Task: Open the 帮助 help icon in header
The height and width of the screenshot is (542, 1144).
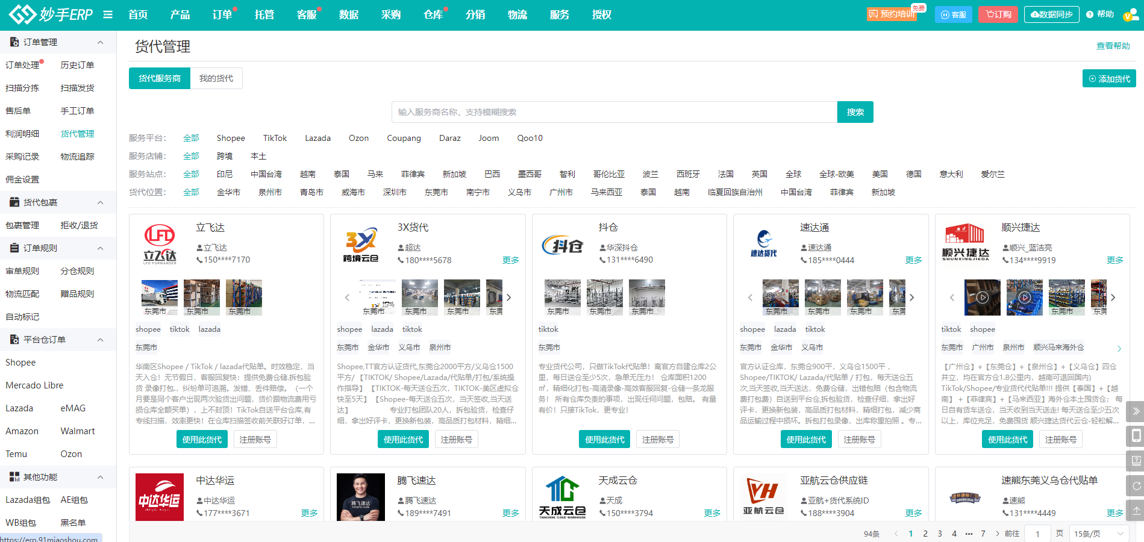Action: click(1099, 14)
